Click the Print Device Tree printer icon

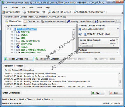(x=25, y=12)
